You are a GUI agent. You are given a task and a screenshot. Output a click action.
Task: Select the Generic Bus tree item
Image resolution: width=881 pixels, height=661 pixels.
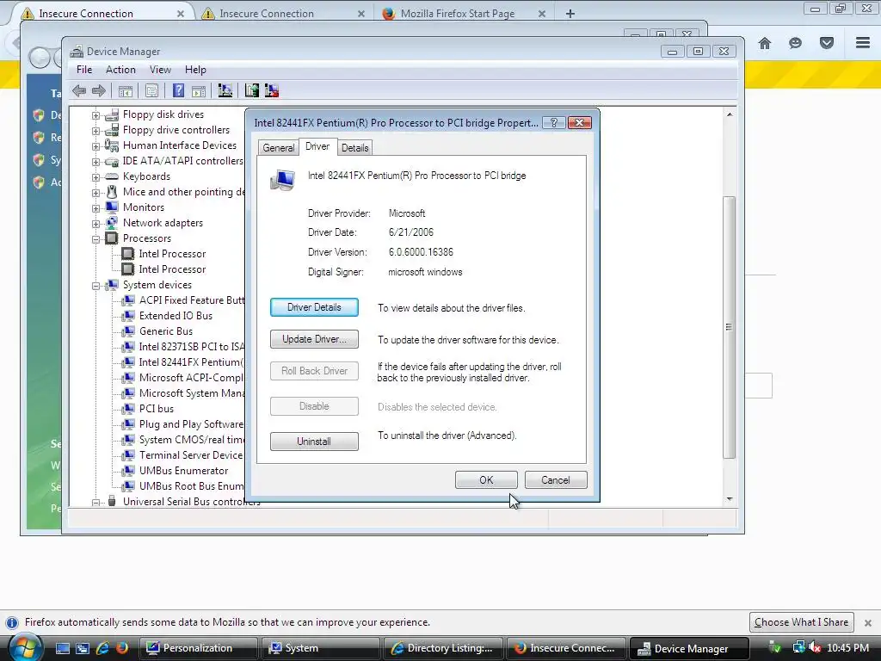pos(166,331)
